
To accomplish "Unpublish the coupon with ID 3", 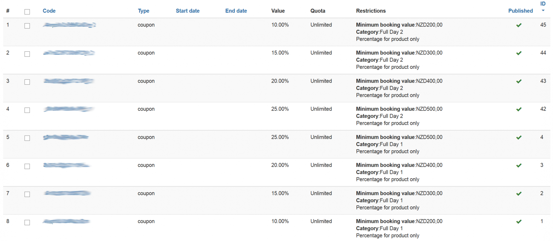I will coord(519,165).
